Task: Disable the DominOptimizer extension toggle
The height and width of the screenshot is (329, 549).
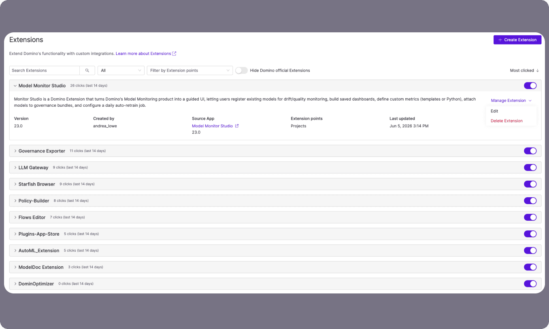Action: pos(530,283)
